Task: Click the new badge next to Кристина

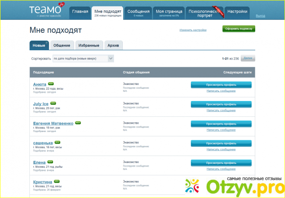Action: click(x=57, y=181)
